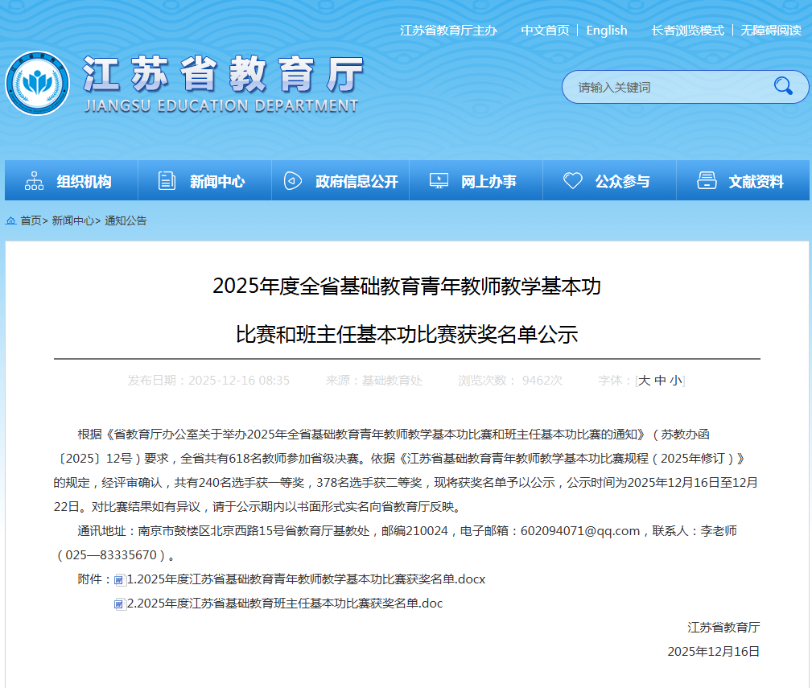Screen dimensions: 812x688
Task: Click the 文献资料 archive icon
Action: click(707, 181)
